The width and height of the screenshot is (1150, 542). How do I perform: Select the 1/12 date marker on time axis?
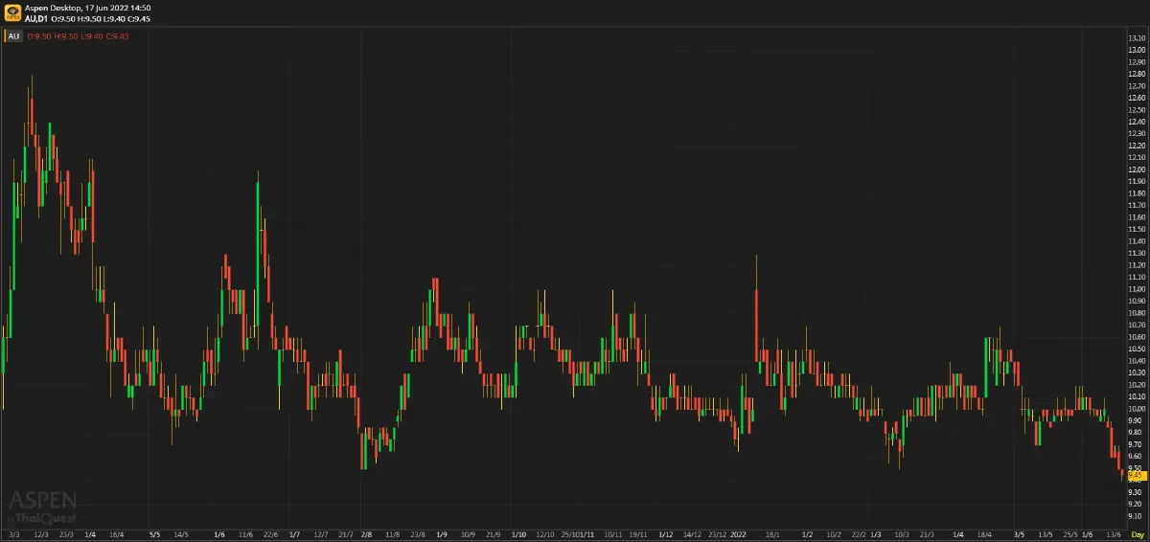coord(666,533)
